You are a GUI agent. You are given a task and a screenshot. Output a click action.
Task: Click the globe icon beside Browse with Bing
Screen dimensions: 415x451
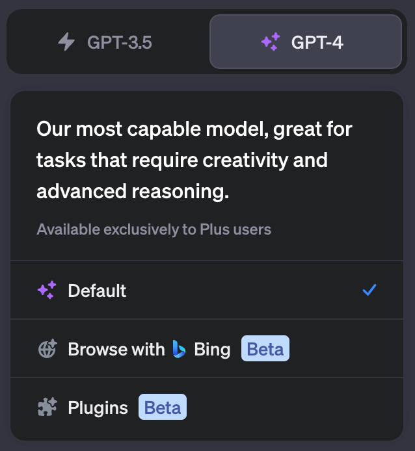47,349
